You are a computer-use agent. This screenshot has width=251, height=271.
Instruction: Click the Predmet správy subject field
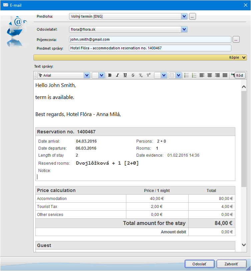[150, 48]
